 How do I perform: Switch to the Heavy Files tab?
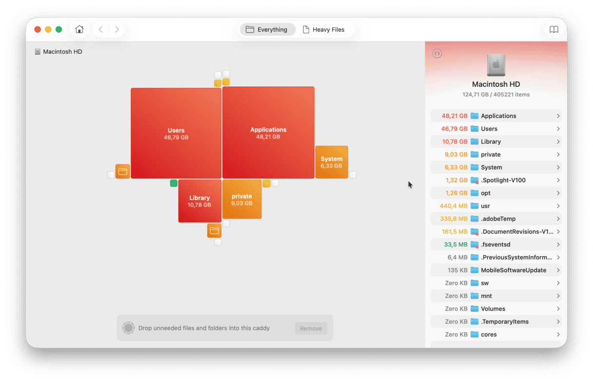(x=324, y=29)
